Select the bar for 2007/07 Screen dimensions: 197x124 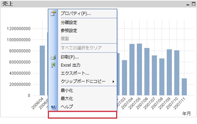[x=154, y=75]
